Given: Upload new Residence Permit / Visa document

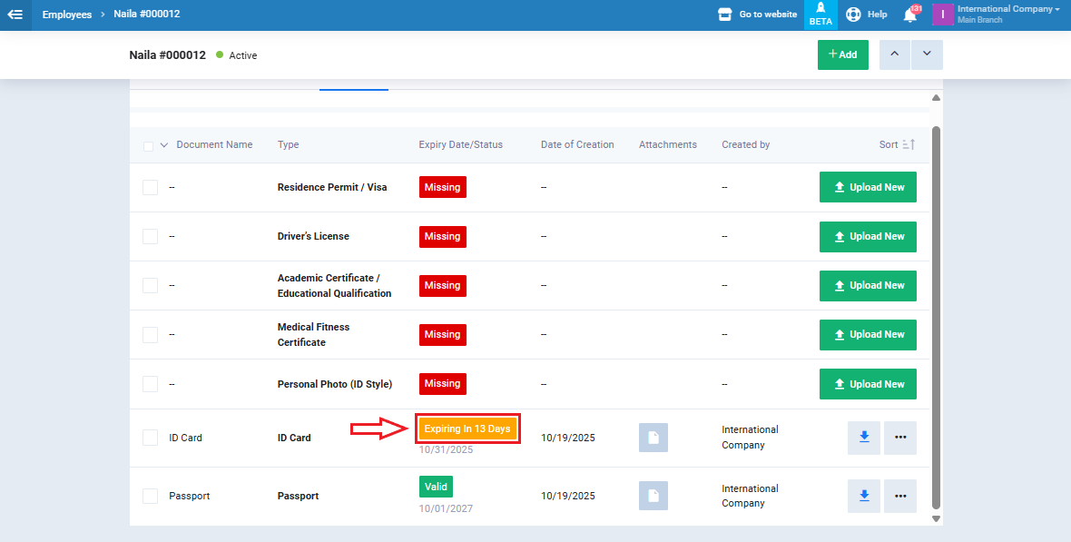Looking at the screenshot, I should [868, 187].
